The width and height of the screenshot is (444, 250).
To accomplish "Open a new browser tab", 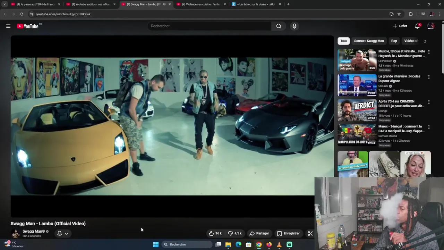I will pos(288,4).
